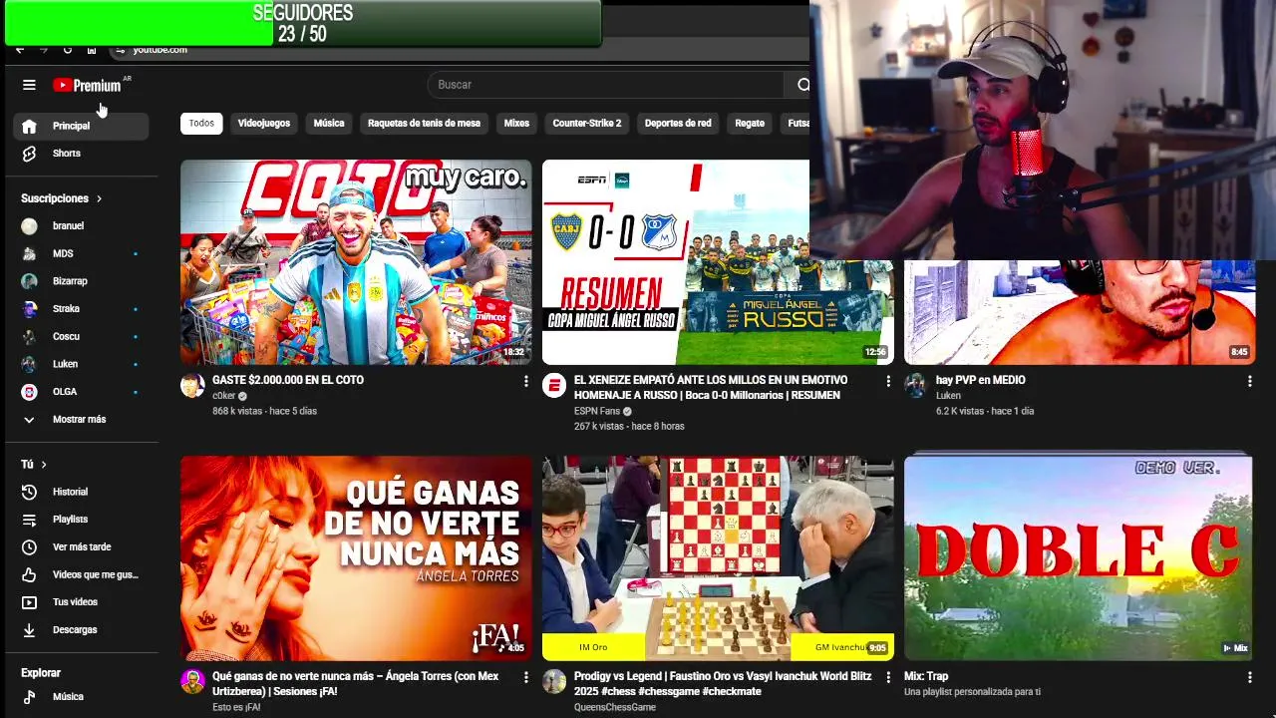Open hay PVP en MEDIO title

coord(980,380)
